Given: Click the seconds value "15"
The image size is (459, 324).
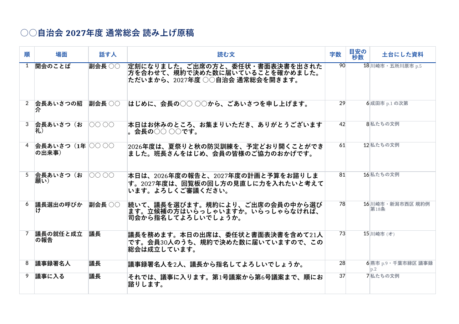Looking at the screenshot, I should coord(366,234).
